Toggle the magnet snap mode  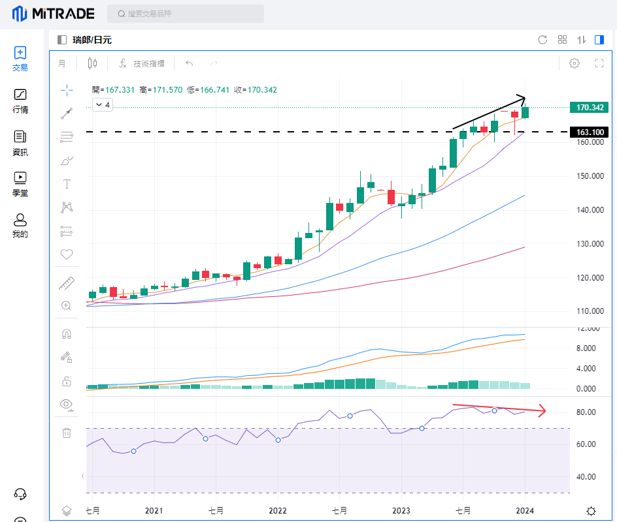[67, 334]
